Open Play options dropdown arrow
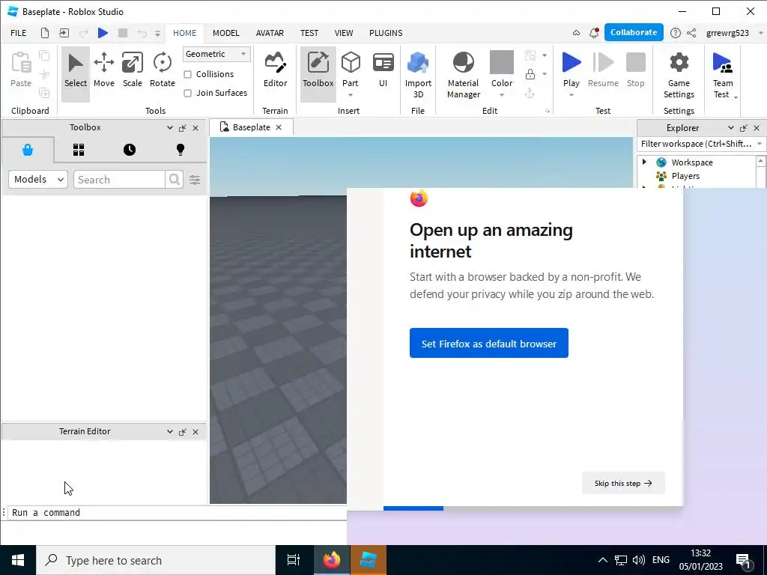Image resolution: width=767 pixels, height=575 pixels. click(x=571, y=95)
